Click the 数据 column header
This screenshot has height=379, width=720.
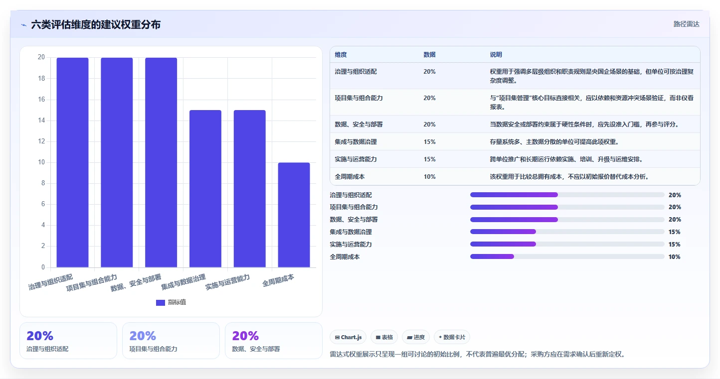click(x=429, y=54)
